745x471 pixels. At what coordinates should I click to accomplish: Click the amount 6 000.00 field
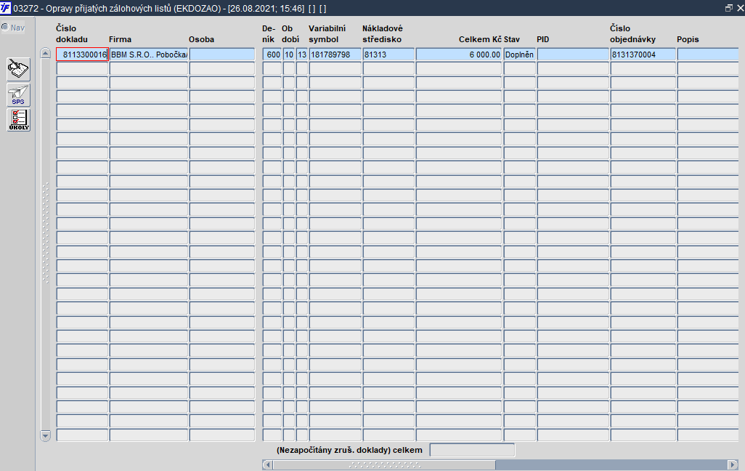pyautogui.click(x=459, y=55)
